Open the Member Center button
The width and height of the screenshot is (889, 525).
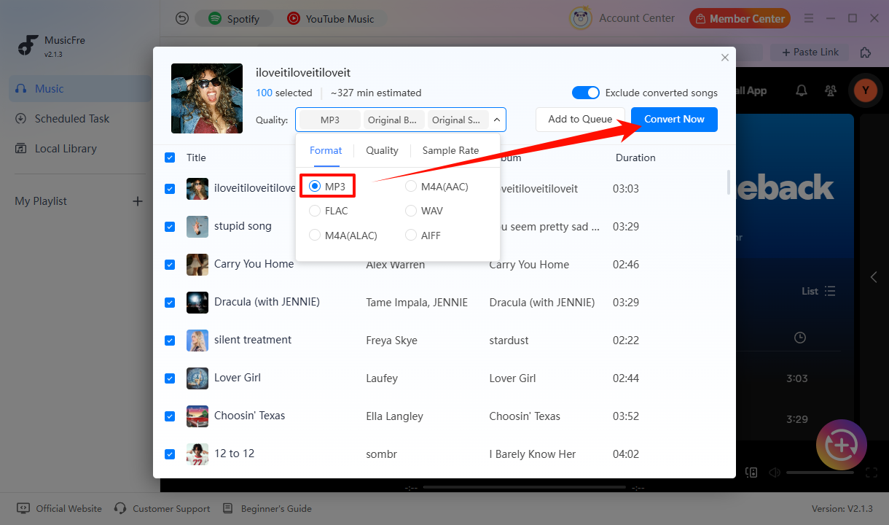pos(740,19)
